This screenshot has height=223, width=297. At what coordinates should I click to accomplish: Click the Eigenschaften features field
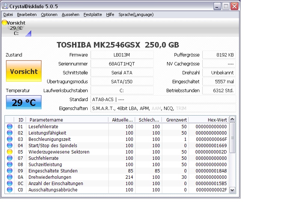click(163, 108)
